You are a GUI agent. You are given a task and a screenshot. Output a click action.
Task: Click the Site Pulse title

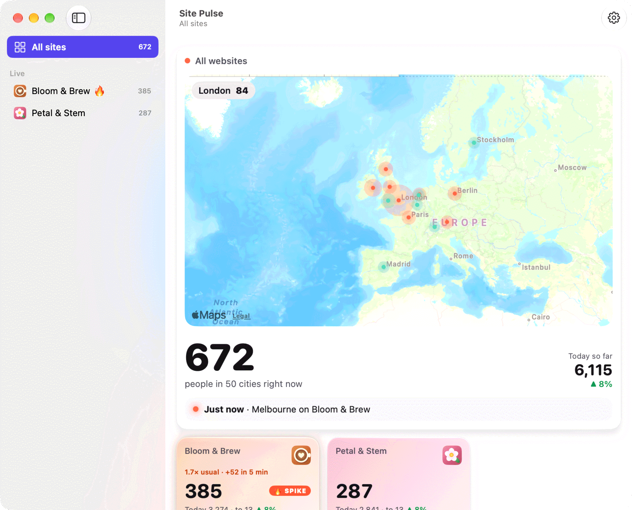[x=201, y=13]
